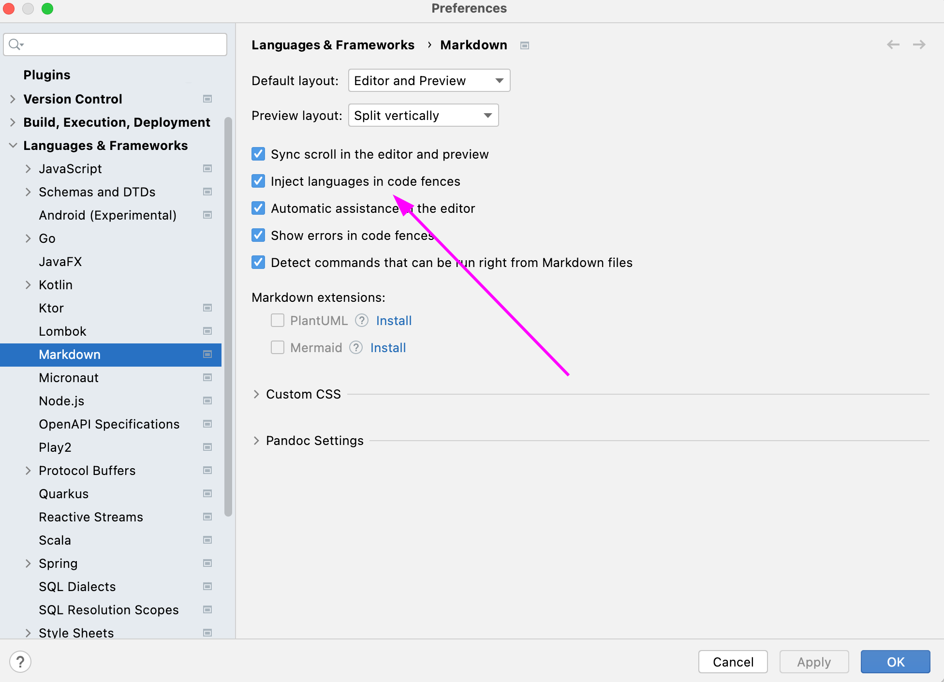Screen dimensions: 944x682
Task: Uncheck Inject languages in code fences
Action: (x=258, y=181)
